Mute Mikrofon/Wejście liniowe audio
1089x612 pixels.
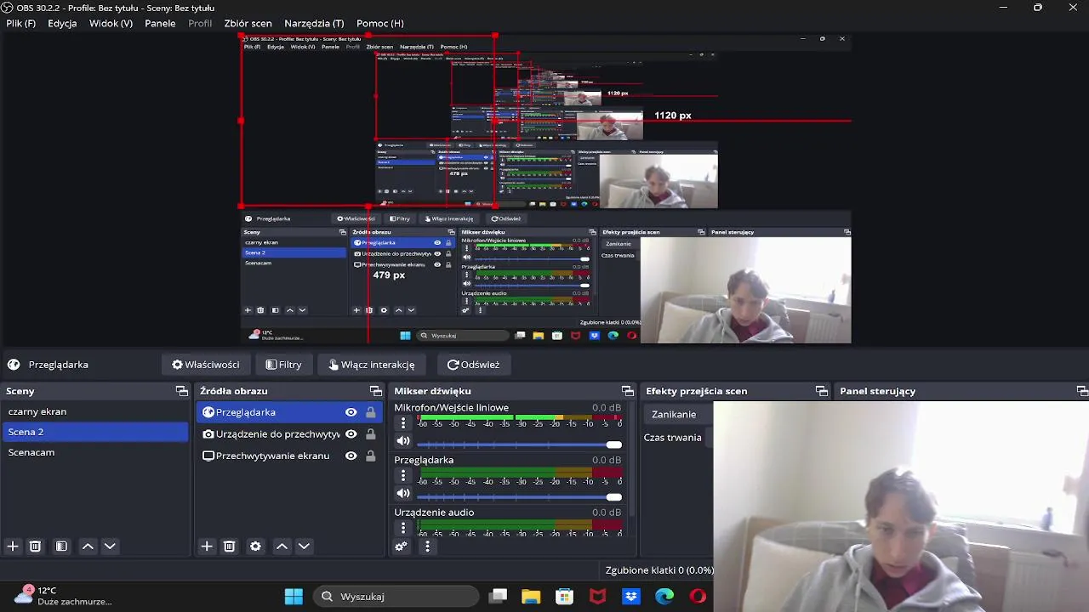[403, 440]
